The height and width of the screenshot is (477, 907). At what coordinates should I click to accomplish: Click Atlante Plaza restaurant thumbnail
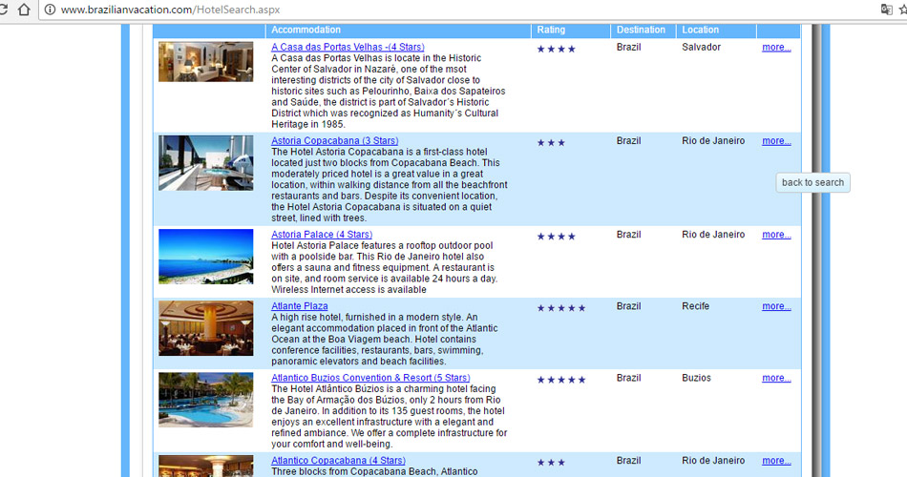pyautogui.click(x=206, y=328)
